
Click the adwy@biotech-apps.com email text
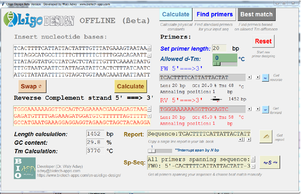click(x=58, y=171)
